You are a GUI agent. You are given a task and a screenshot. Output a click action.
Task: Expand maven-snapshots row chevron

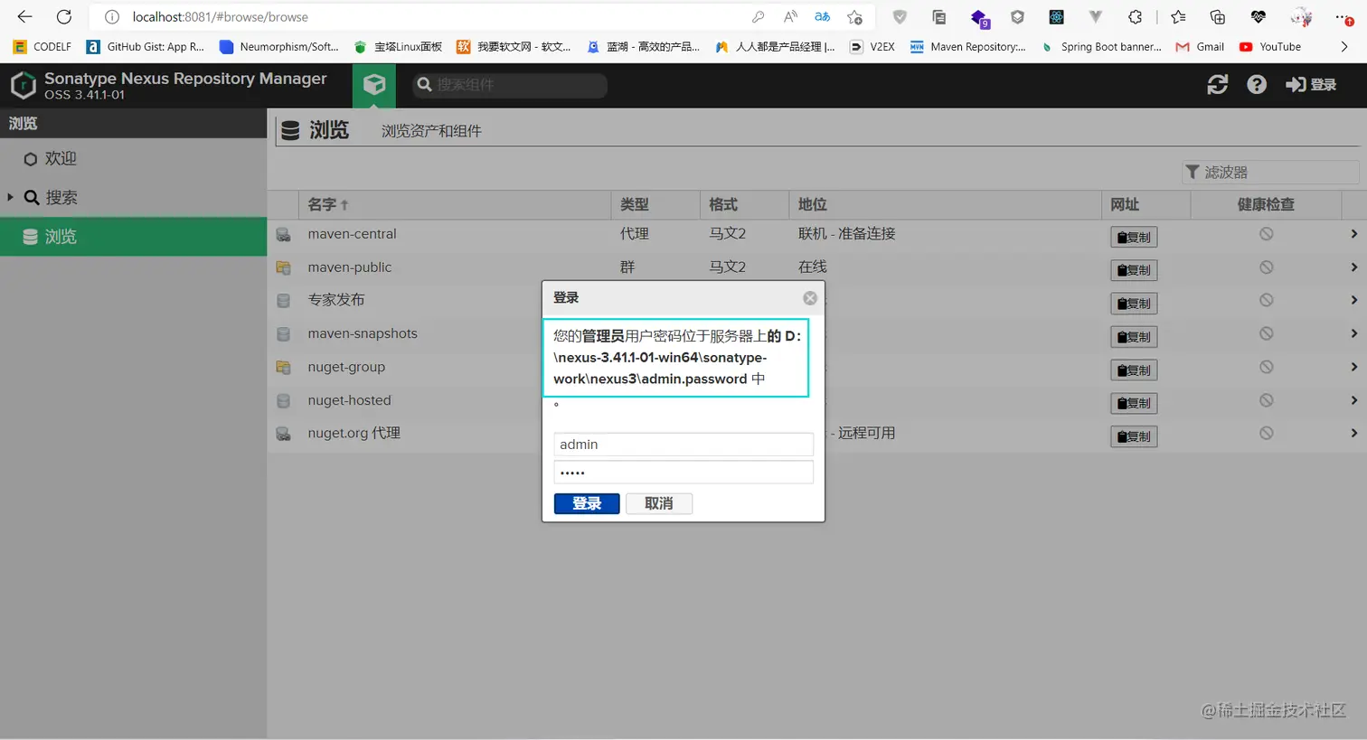point(1353,333)
